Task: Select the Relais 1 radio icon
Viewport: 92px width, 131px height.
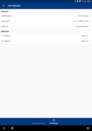Action: click(x=3, y=36)
